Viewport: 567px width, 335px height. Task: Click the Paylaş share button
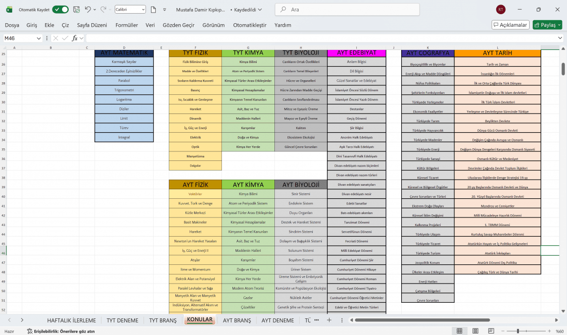click(x=547, y=25)
